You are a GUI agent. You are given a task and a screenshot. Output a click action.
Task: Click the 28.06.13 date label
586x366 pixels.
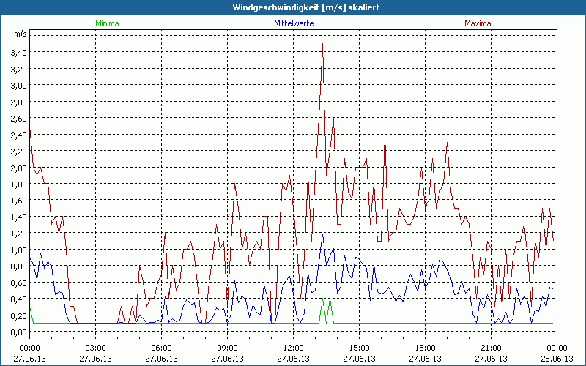click(x=557, y=359)
